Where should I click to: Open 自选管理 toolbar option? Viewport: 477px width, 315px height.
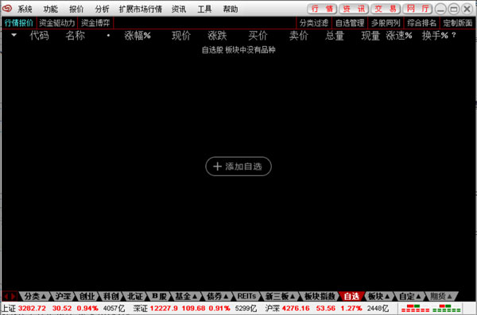coord(350,23)
